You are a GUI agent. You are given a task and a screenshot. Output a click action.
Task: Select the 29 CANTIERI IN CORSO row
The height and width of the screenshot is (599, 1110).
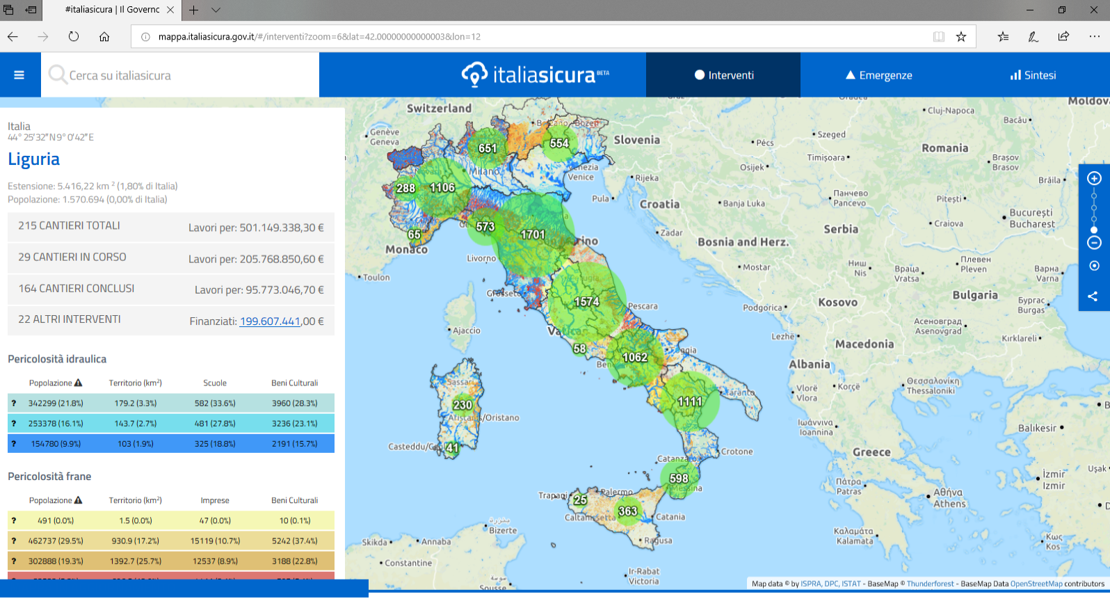(x=171, y=258)
